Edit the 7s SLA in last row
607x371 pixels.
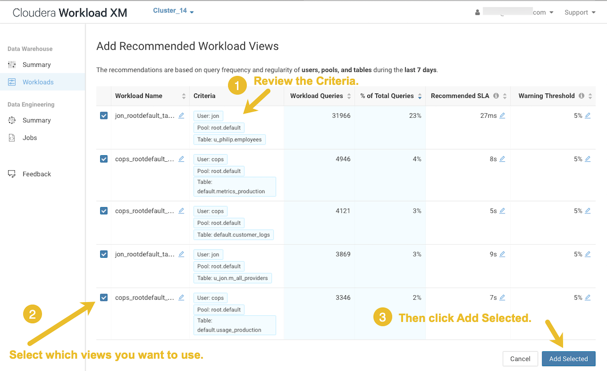click(x=502, y=298)
